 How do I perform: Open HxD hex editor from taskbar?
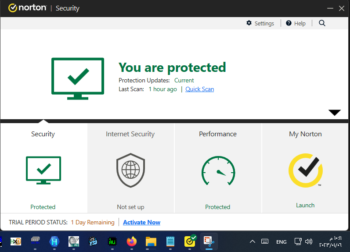point(16,241)
